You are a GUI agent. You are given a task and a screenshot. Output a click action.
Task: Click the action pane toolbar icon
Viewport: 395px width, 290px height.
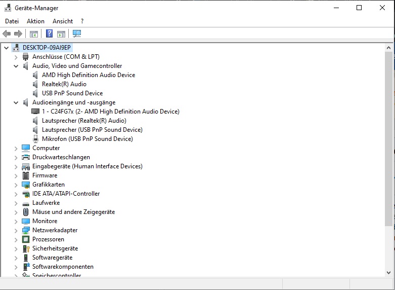(61, 33)
